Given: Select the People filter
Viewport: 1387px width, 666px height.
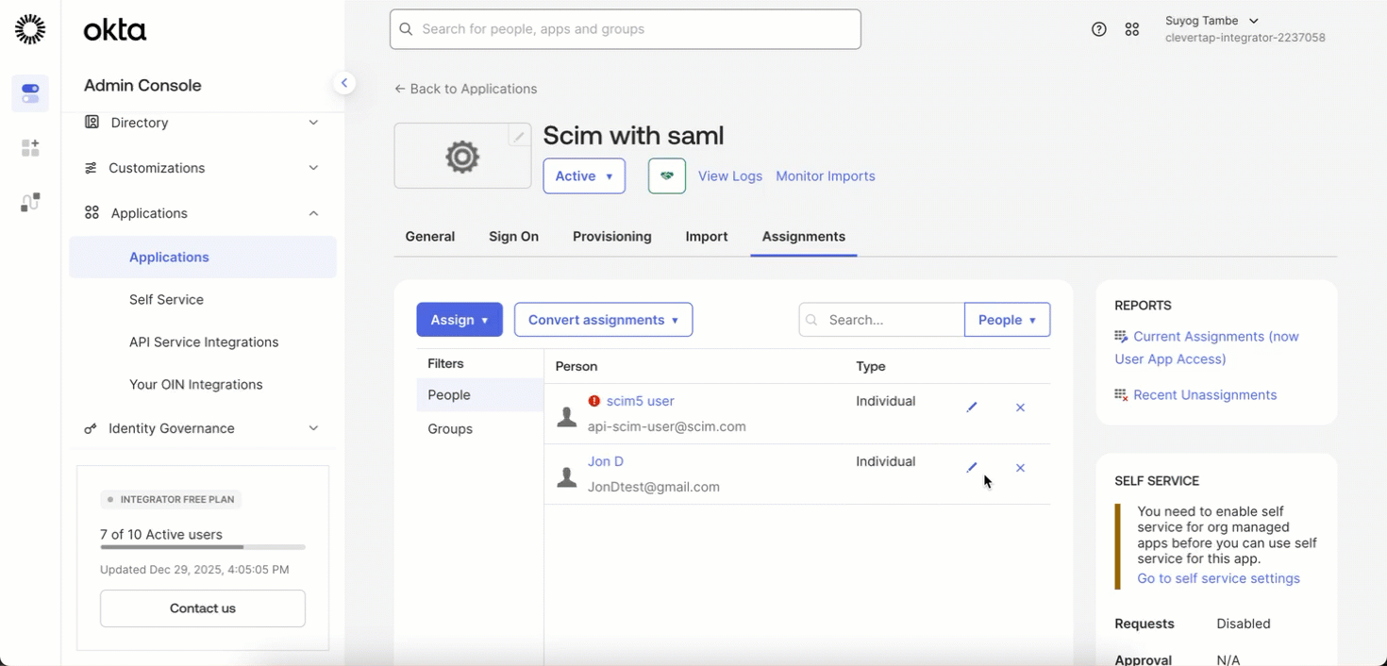Looking at the screenshot, I should pos(480,395).
